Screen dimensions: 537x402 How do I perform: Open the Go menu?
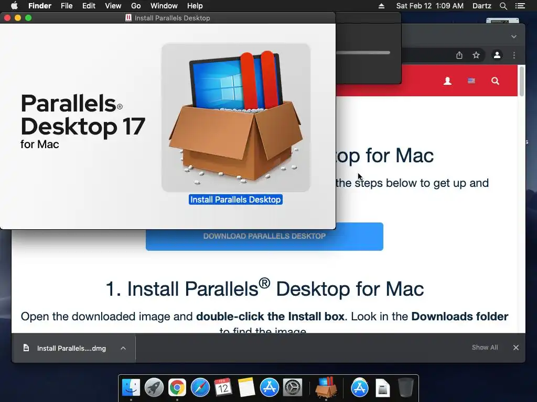[136, 6]
